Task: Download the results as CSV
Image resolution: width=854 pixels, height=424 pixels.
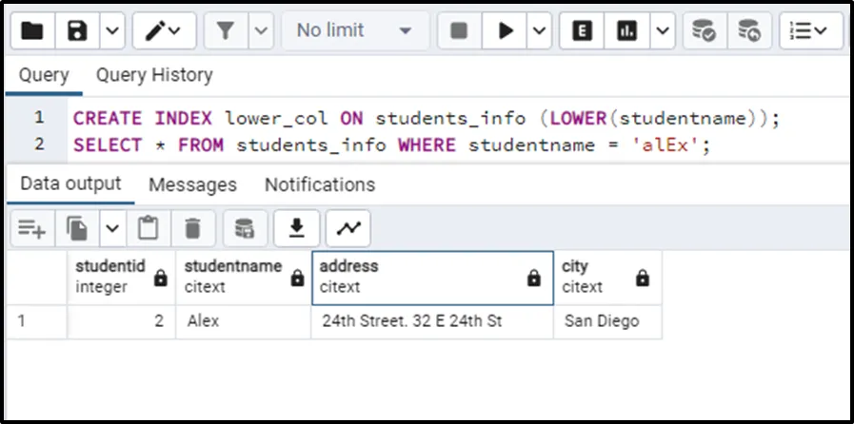Action: [297, 228]
